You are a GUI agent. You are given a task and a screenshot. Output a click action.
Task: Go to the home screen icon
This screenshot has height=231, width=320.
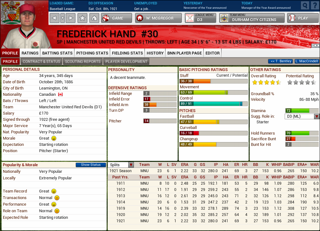pyautogui.click(x=94, y=18)
